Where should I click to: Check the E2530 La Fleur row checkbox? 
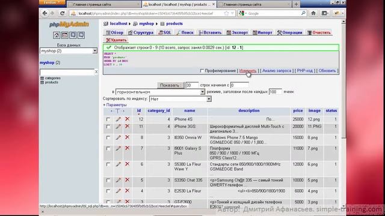108,191
